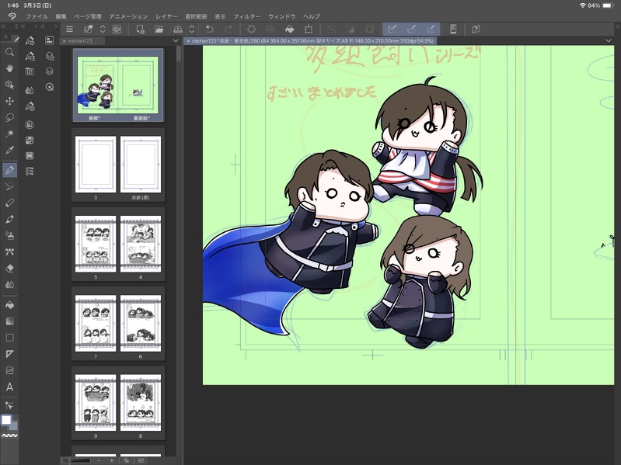Create a new canvas document
Screen dimensions: 621x465
[140, 29]
